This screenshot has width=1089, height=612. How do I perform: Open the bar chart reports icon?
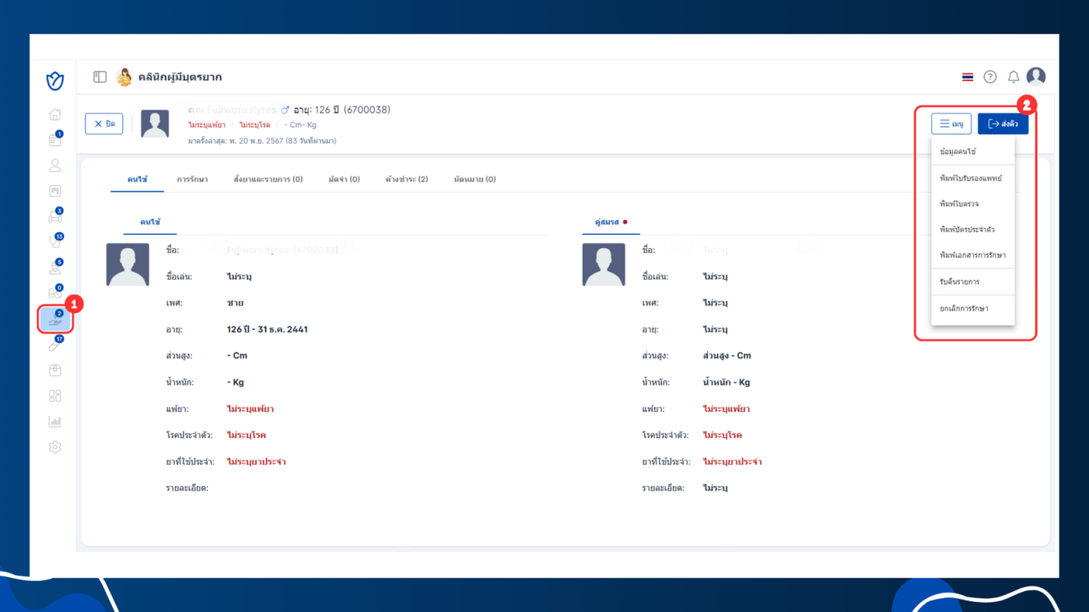54,421
